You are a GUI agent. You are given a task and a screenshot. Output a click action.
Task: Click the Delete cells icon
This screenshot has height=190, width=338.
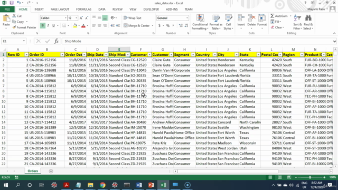251,18
